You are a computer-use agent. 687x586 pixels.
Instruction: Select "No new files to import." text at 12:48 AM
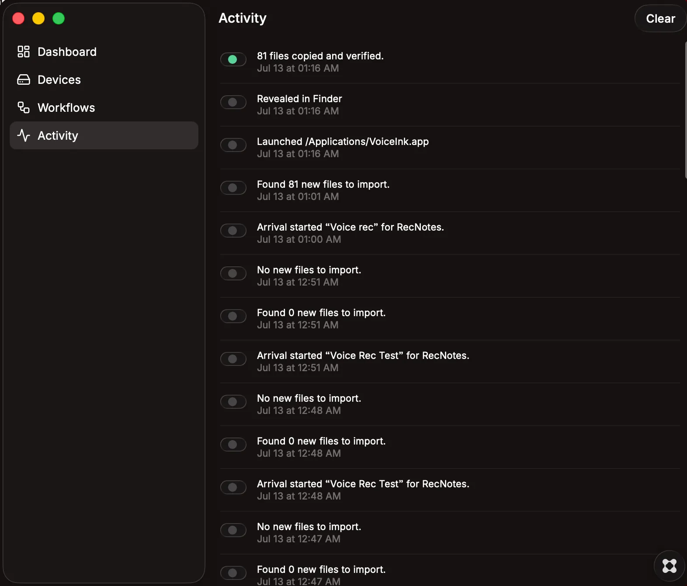309,398
